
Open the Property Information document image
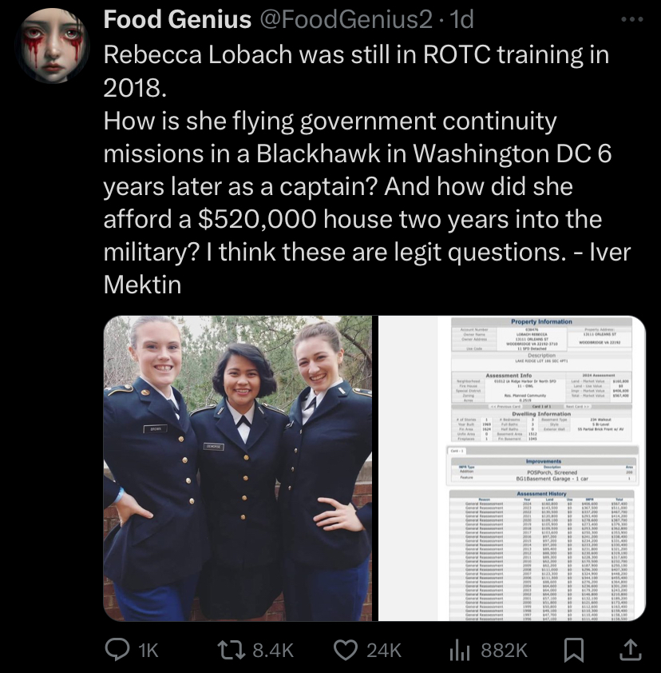(x=512, y=468)
